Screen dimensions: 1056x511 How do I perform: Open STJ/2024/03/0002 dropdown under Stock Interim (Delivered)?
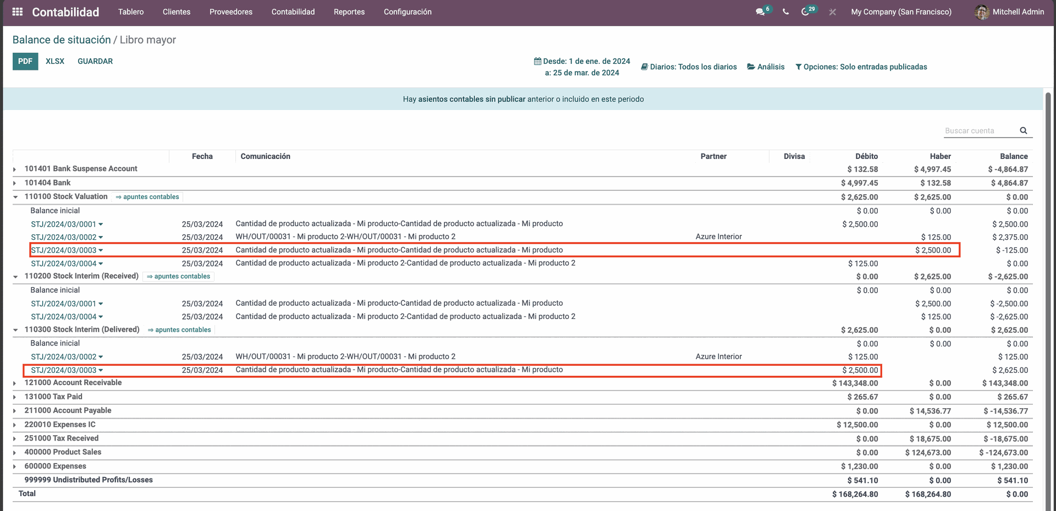coord(67,357)
